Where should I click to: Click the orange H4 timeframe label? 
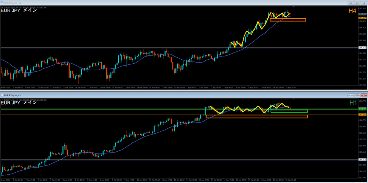(353, 11)
